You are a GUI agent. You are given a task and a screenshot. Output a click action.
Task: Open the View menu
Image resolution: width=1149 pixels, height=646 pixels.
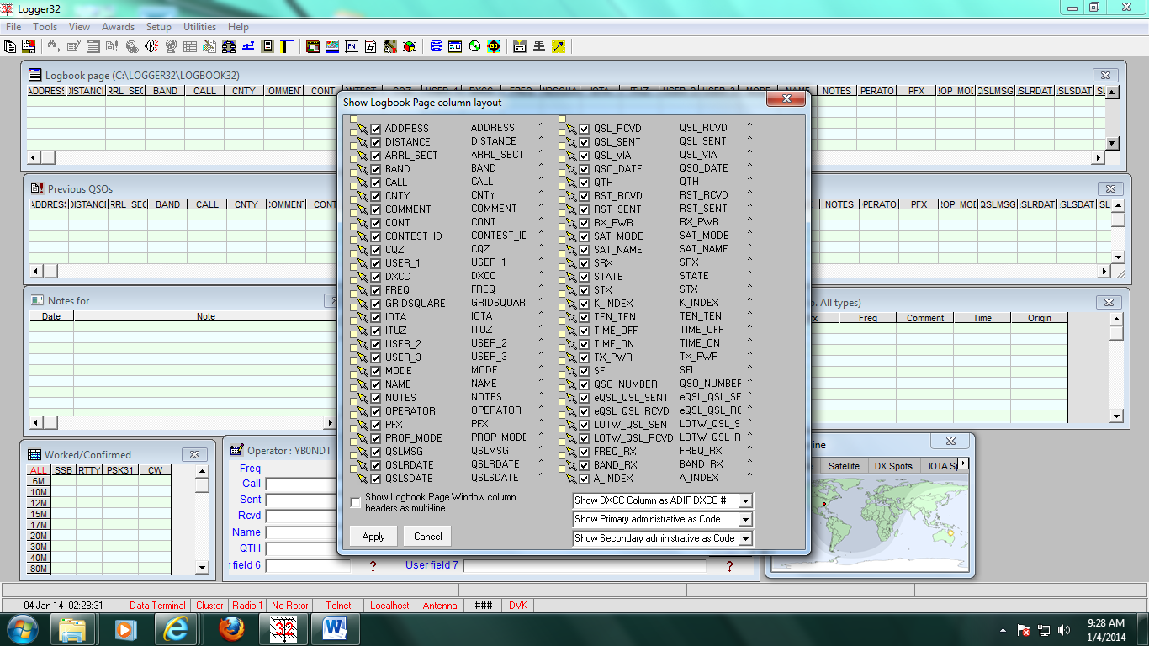click(x=80, y=27)
